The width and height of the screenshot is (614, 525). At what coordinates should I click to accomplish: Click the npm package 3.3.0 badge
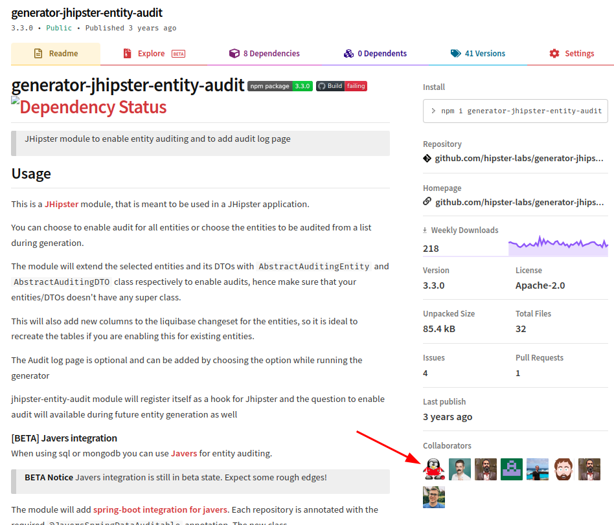click(x=280, y=86)
